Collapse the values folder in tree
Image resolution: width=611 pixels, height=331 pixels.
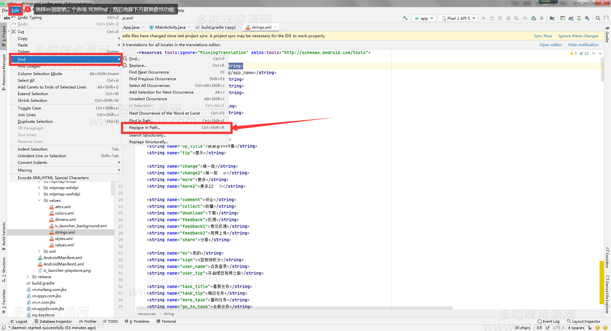point(39,201)
